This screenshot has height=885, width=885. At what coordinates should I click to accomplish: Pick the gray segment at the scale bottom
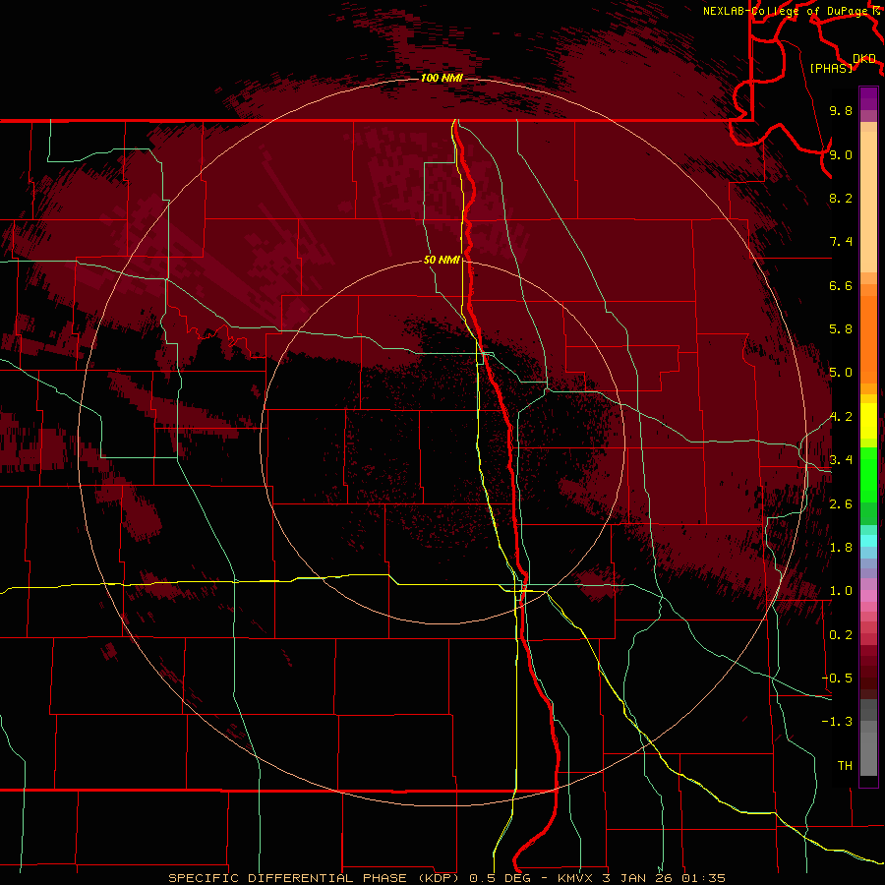point(868,754)
